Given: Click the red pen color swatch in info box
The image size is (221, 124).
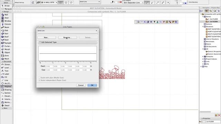Looking at the screenshot, I should 120,2.
